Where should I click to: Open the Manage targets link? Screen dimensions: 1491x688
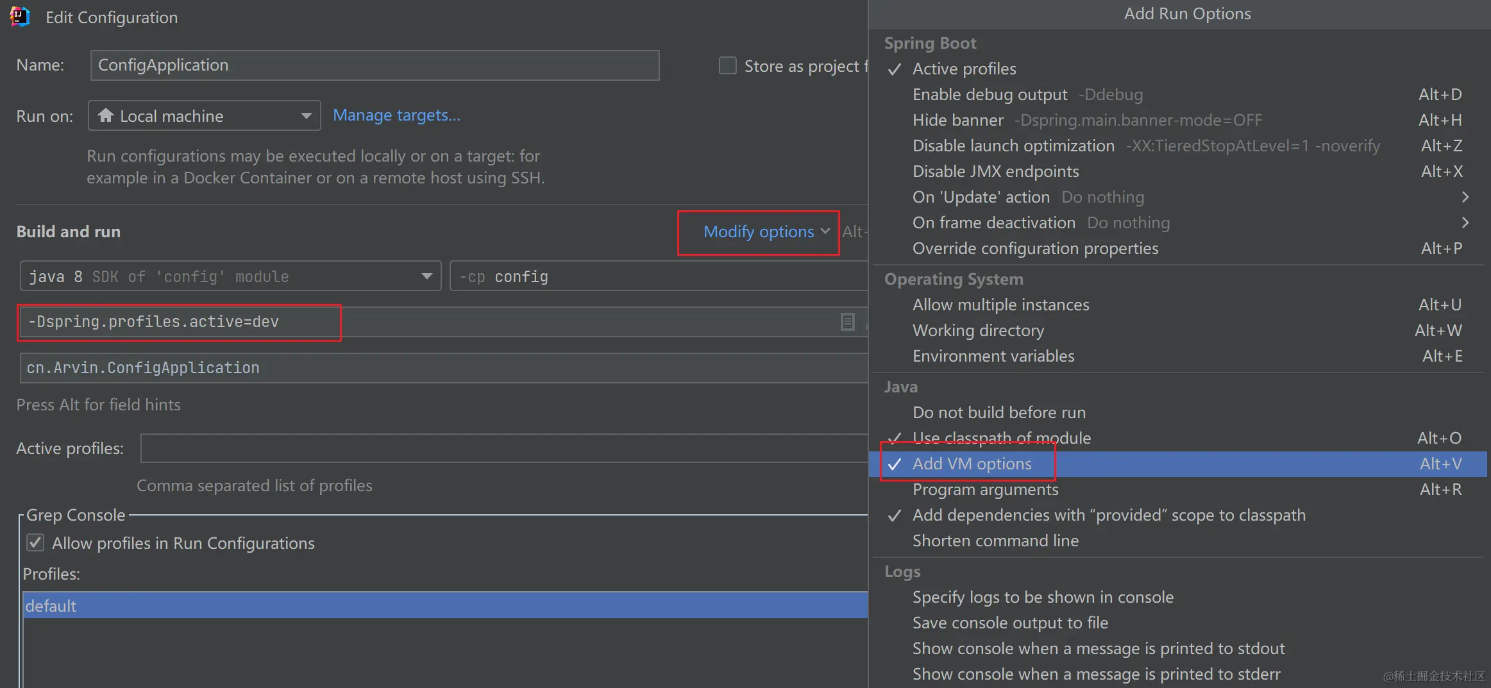[396, 115]
